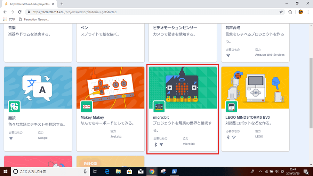The height and width of the screenshot is (176, 313).
Task: Click Wi-Fi icon on 音声合成 card
Action: pos(228,55)
